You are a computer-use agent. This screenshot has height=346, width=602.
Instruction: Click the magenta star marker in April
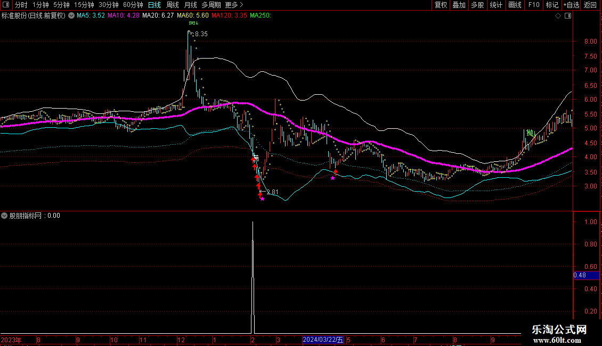coord(333,178)
